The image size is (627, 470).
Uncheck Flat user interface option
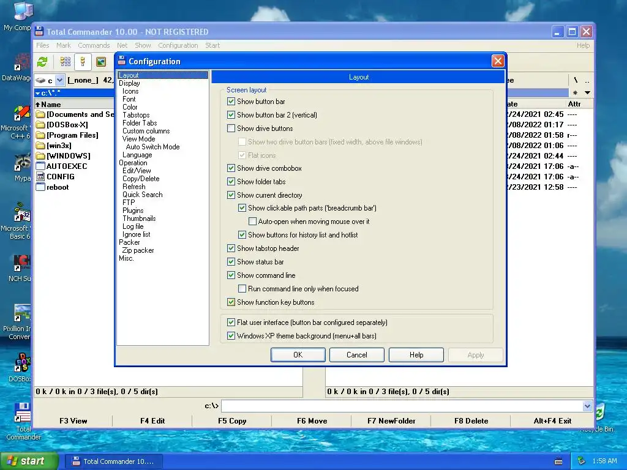[231, 322]
